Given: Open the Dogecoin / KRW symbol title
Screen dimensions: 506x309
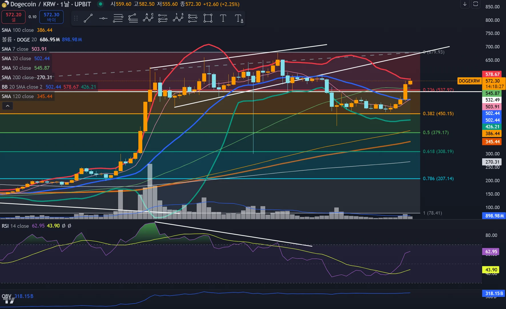Looking at the screenshot, I should [x=51, y=4].
